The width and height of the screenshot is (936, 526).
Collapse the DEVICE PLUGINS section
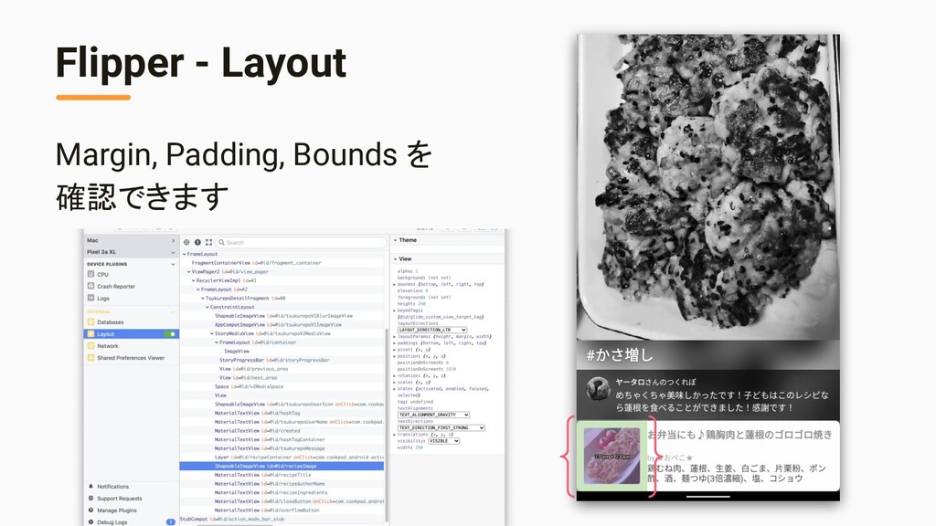pos(173,264)
